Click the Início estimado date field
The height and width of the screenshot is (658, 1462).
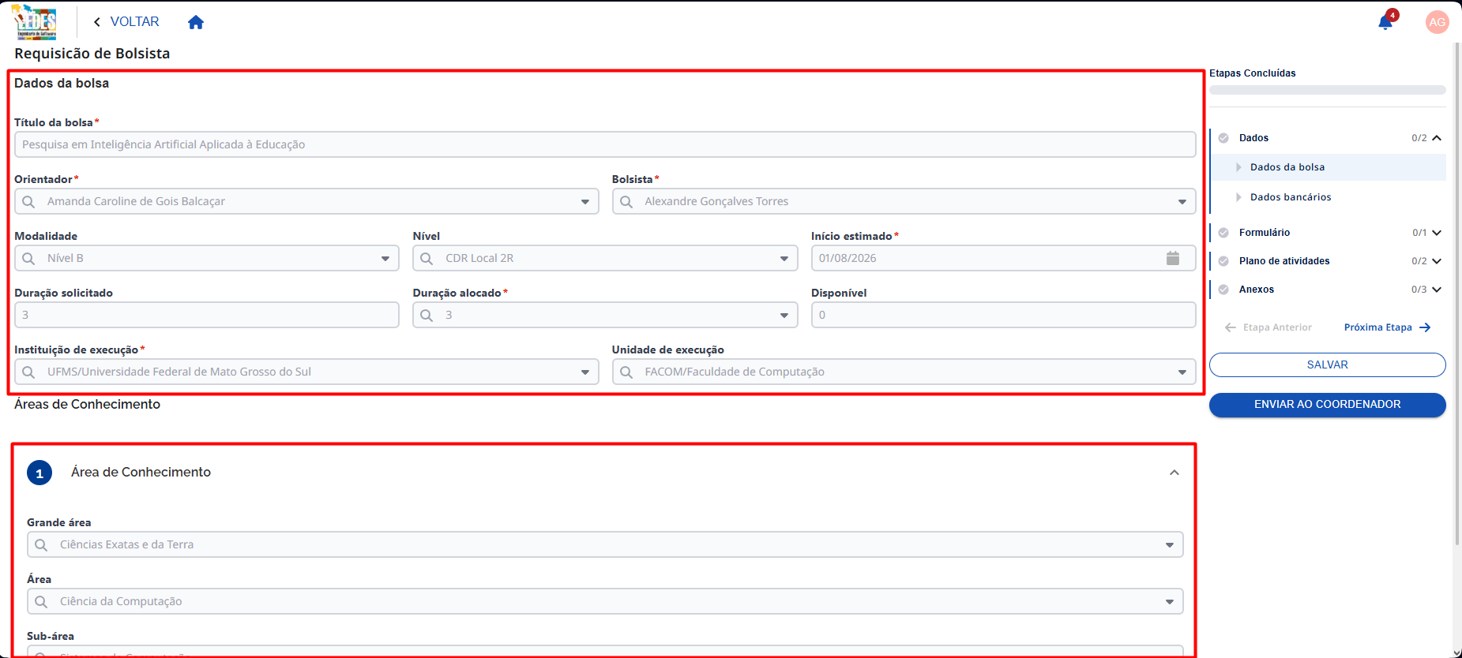pos(1003,258)
